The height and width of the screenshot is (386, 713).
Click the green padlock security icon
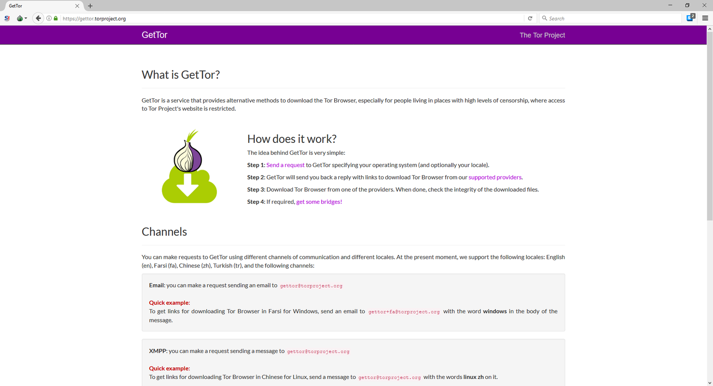(x=56, y=19)
